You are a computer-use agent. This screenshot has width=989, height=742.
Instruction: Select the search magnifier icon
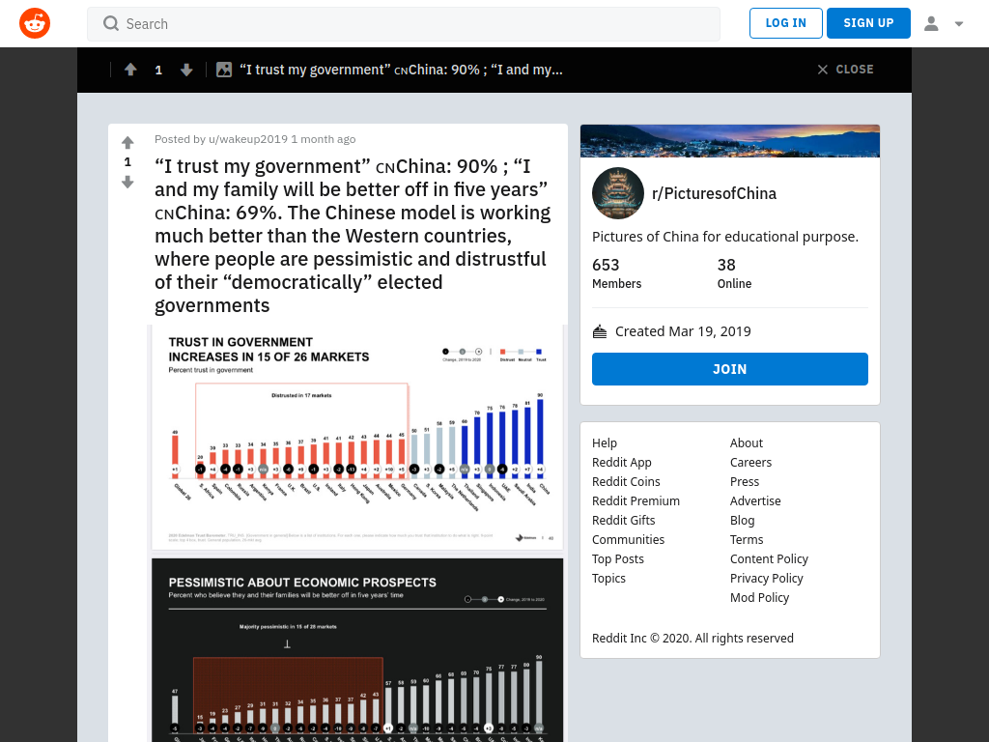click(111, 24)
